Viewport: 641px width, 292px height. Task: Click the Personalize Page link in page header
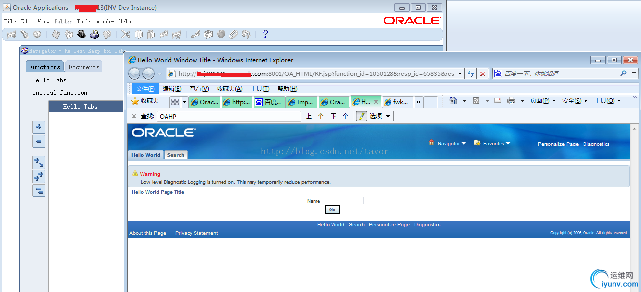point(558,144)
